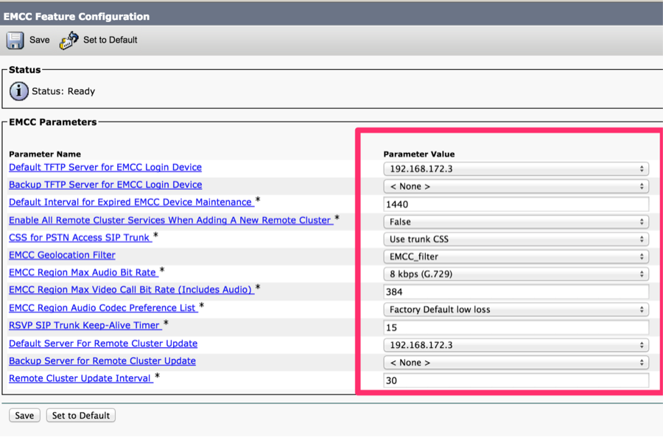663x437 pixels.
Task: Click the bottom Set to Default button
Action: (x=81, y=416)
